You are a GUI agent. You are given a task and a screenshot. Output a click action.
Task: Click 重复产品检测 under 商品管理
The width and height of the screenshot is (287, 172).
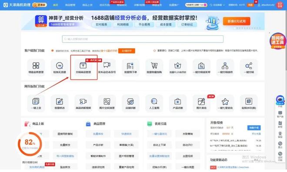(x=127, y=167)
